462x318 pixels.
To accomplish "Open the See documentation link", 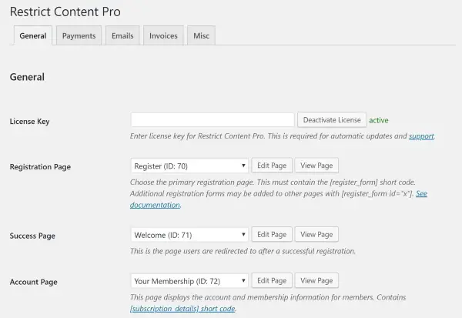I will click(x=156, y=205).
